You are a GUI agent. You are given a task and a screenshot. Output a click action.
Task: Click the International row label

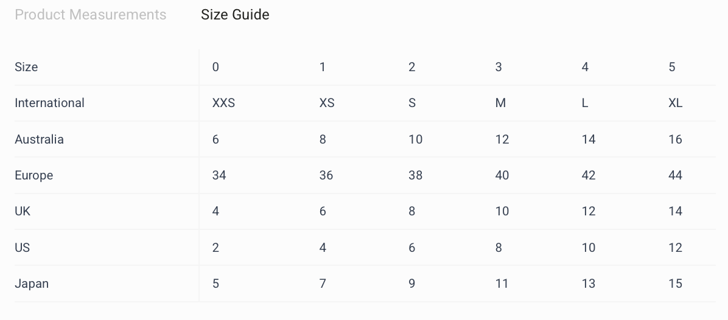(49, 103)
